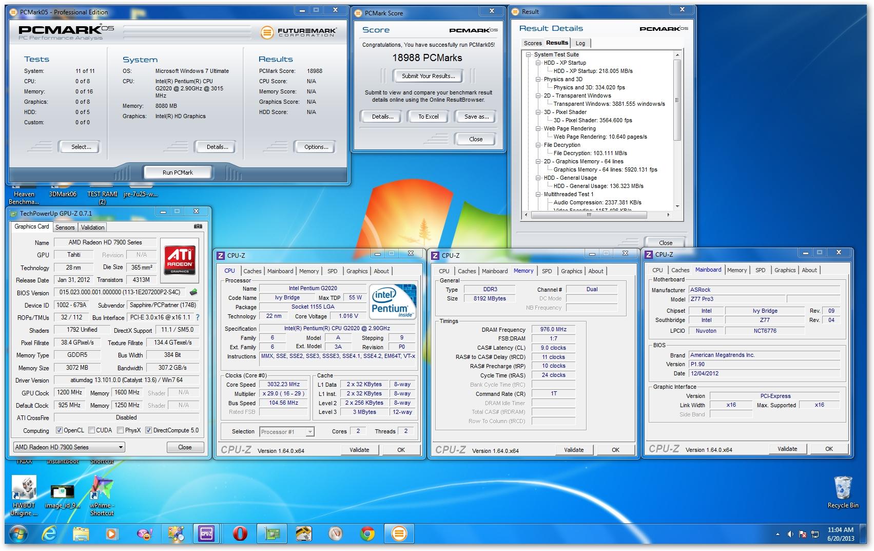Viewport: 874px width, 551px height.
Task: Click the gold thermometer taskbar icon
Action: [x=304, y=534]
